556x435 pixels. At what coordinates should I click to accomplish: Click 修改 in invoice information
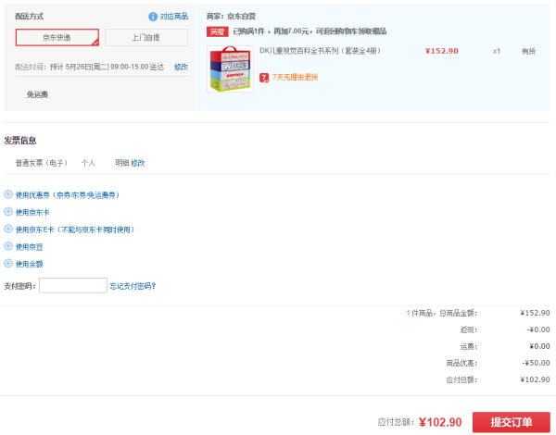137,163
